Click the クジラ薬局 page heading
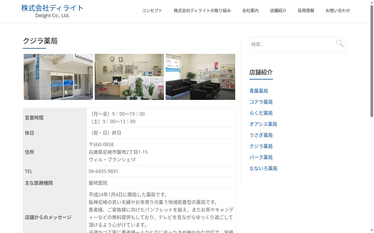Screen dimensions: 374x233 40,41
